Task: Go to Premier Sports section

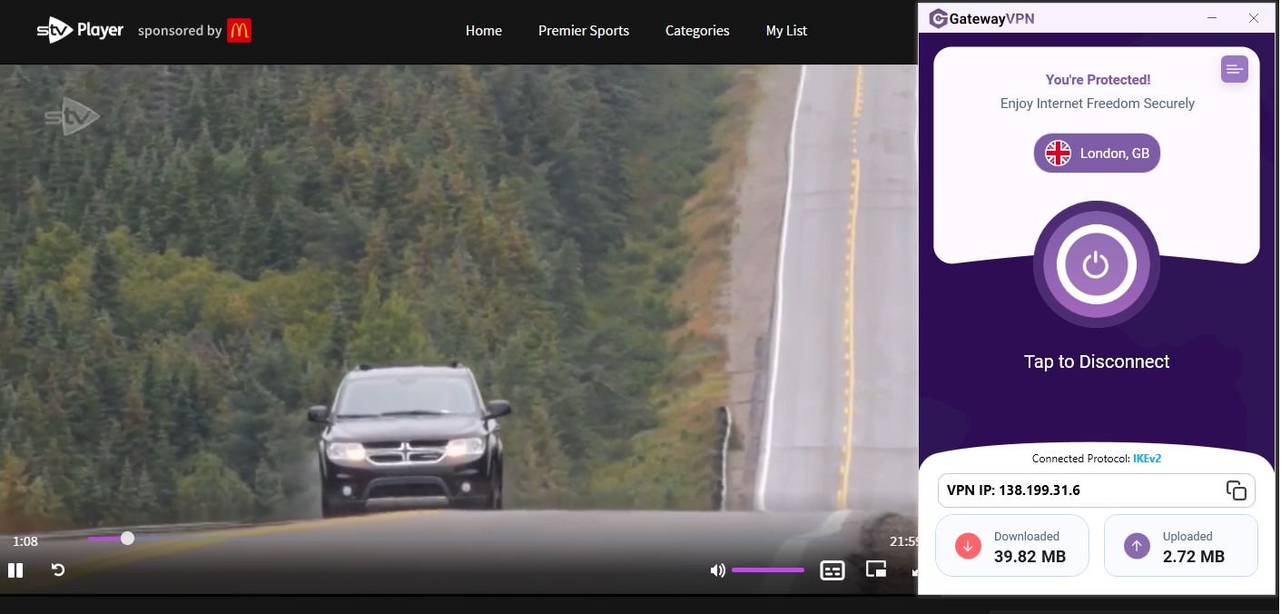Action: [584, 30]
